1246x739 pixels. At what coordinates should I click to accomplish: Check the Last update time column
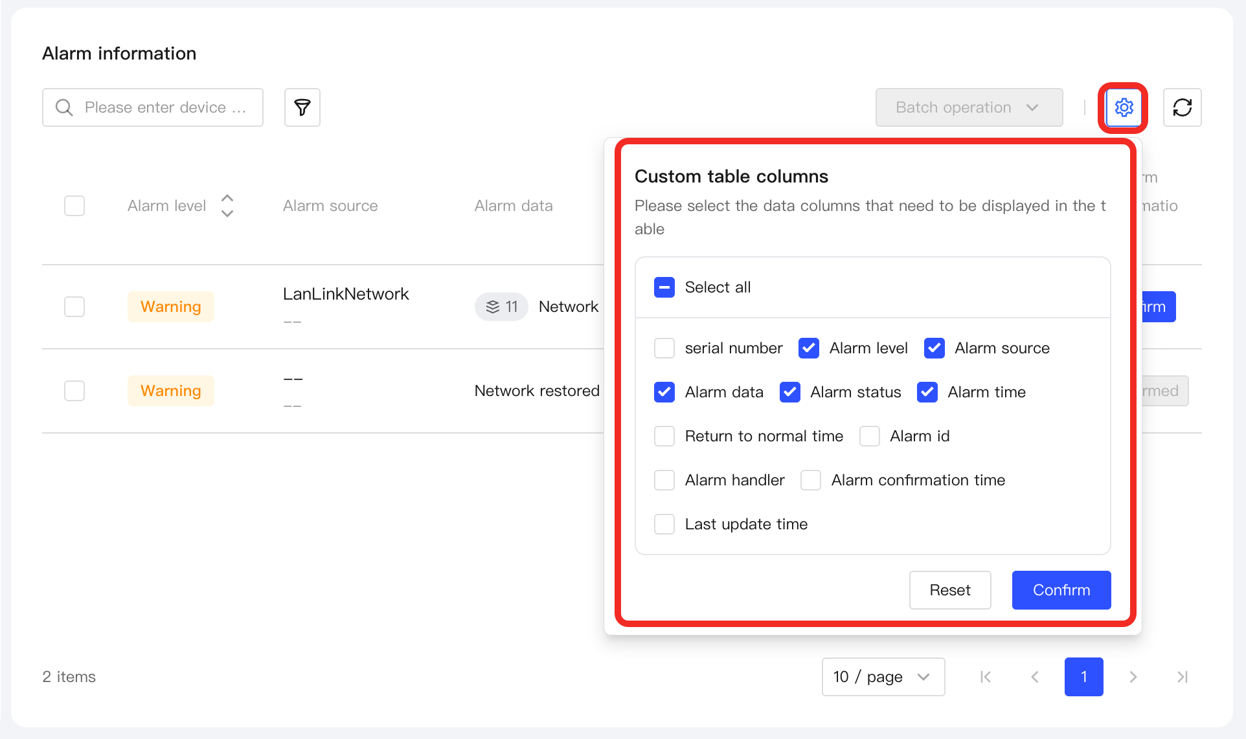664,524
